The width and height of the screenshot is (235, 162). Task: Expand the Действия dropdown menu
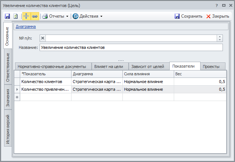pyautogui.click(x=101, y=16)
